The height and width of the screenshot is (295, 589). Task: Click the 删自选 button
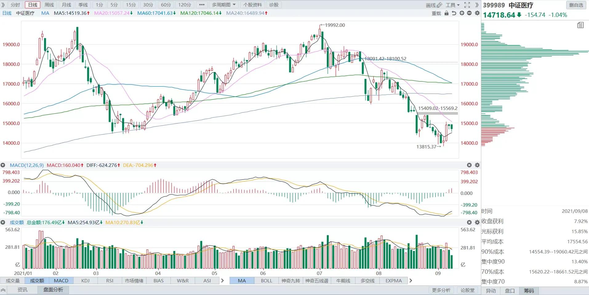click(x=576, y=5)
